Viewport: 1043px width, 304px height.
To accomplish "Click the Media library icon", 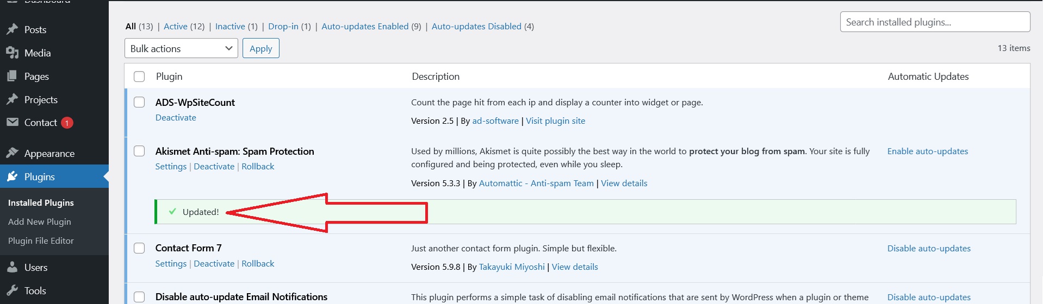I will (x=12, y=53).
